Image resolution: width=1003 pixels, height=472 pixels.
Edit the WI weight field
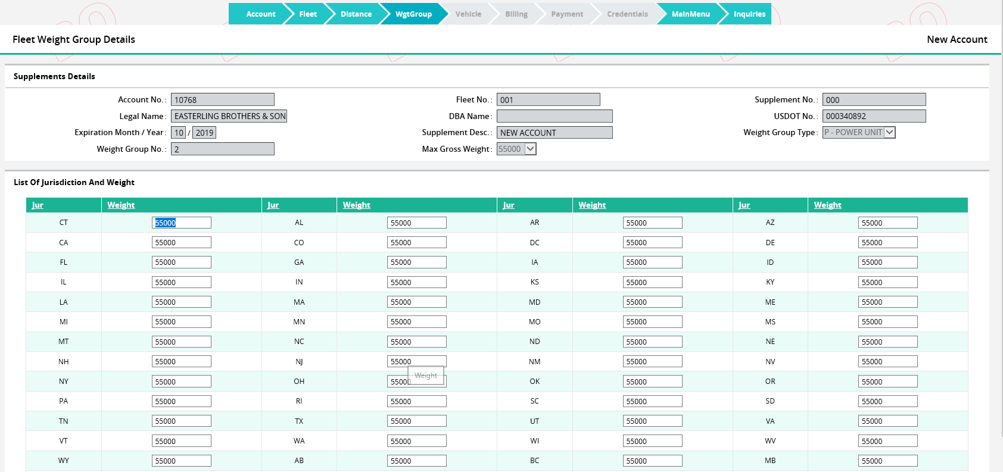(x=653, y=441)
